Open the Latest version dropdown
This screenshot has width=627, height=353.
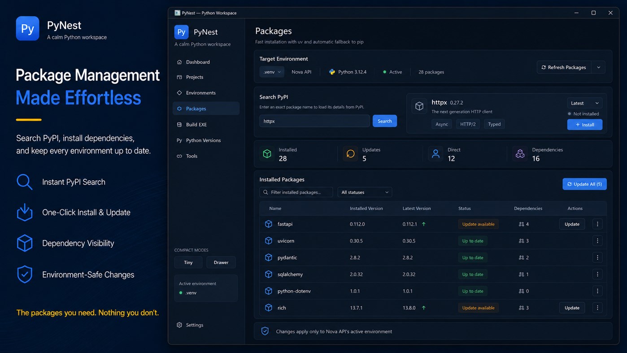point(584,103)
